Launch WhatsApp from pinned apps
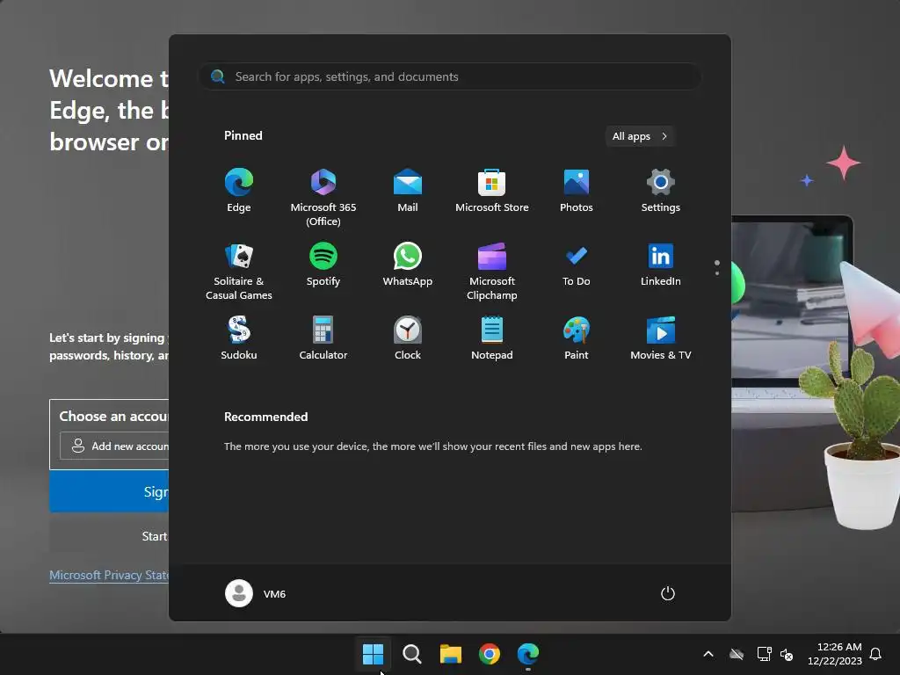 [408, 265]
